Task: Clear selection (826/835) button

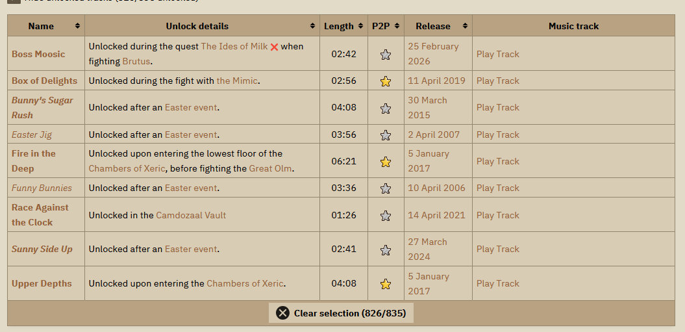Action: pos(341,313)
